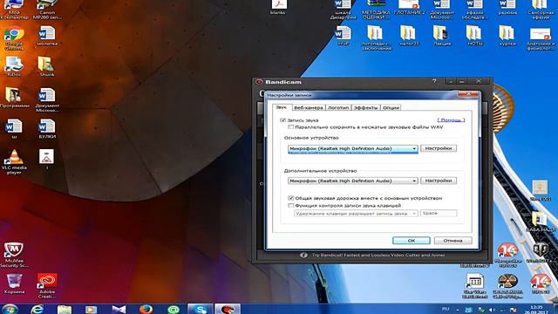Confirm the recording settings with OK
Screen dimensions: 558x314
pyautogui.click(x=412, y=241)
